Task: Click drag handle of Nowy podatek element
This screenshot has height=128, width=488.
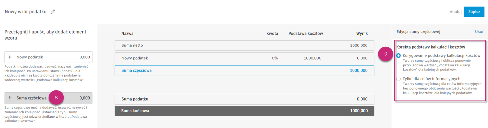Action: (x=10, y=57)
